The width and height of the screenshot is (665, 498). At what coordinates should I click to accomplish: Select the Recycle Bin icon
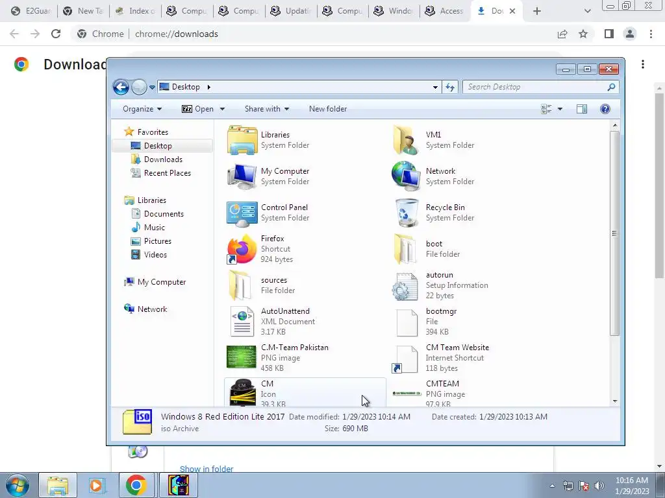tap(407, 213)
